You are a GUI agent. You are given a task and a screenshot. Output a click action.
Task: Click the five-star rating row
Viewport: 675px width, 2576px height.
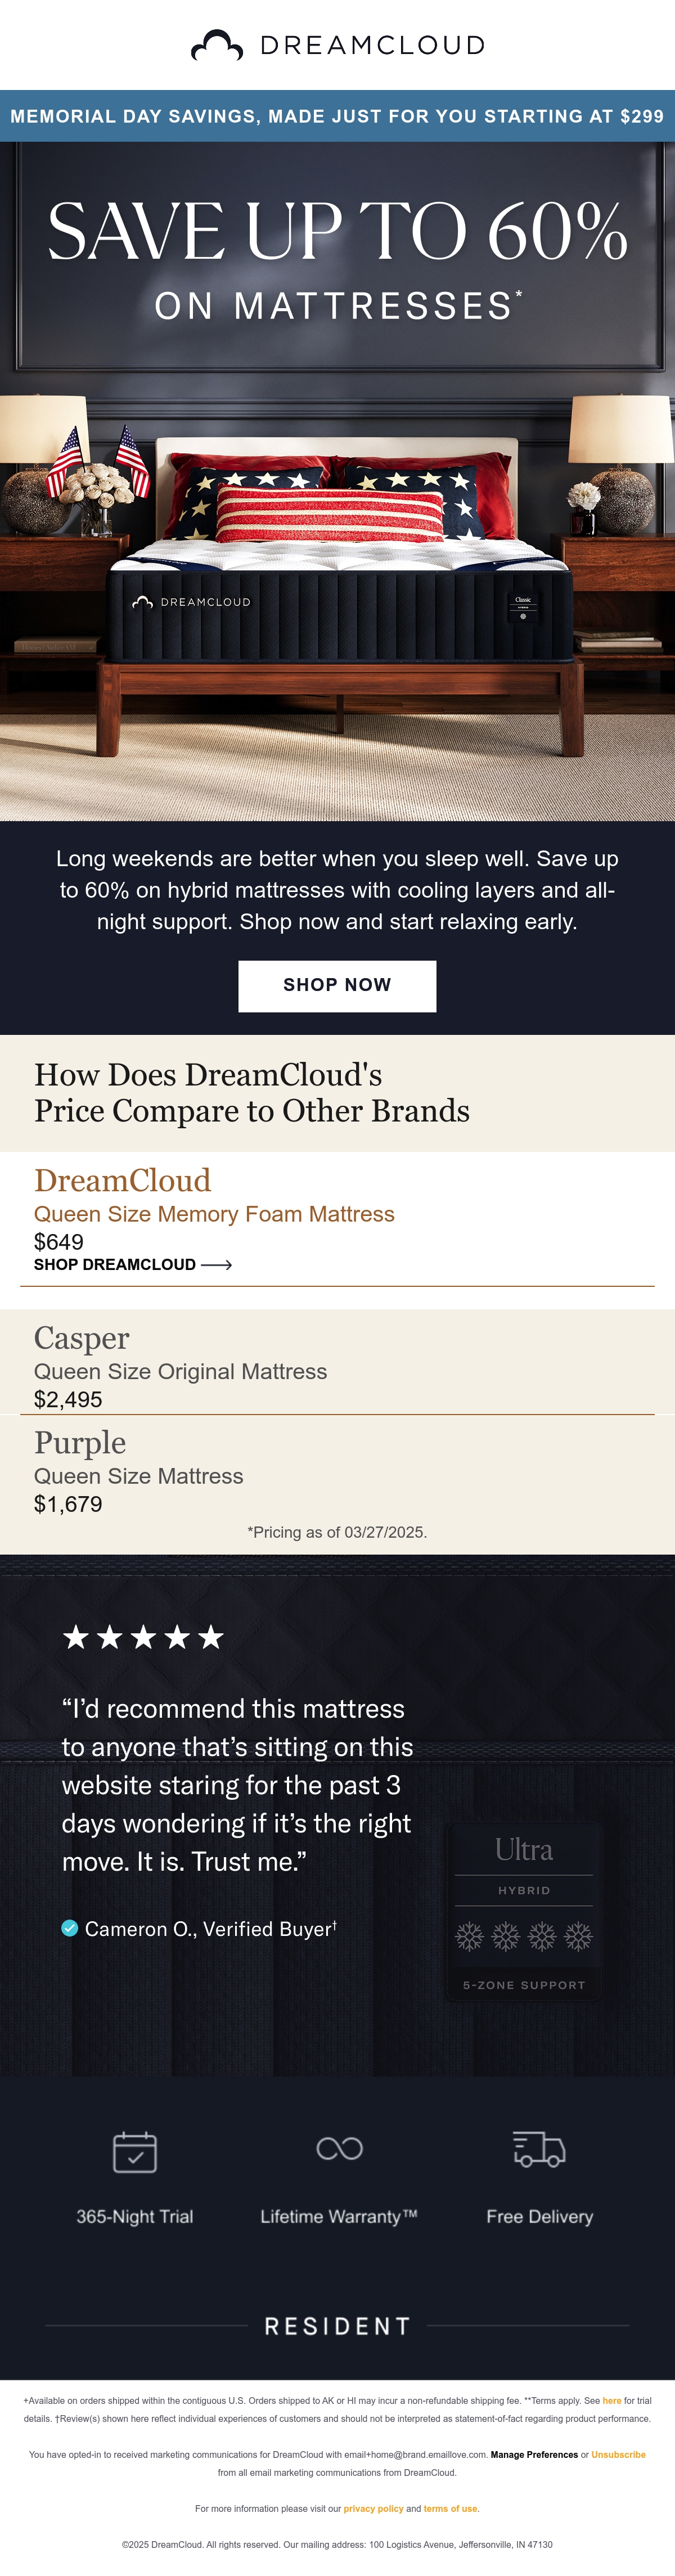[143, 1637]
